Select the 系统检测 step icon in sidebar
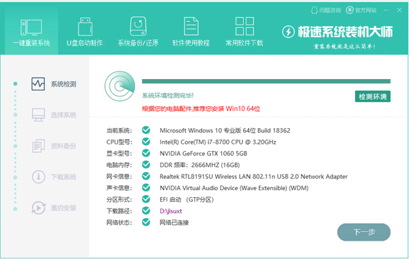Viewport: 409px width, 259px height. tap(38, 84)
